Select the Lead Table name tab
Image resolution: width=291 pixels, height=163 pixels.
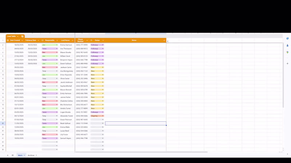pyautogui.click(x=11, y=36)
